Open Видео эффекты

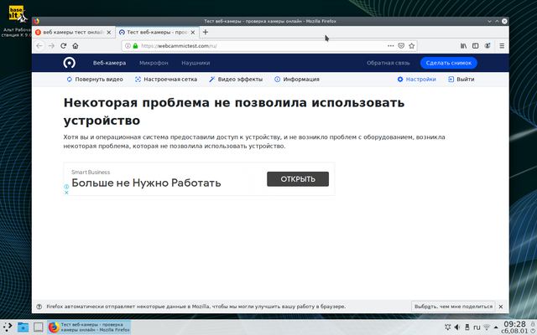pyautogui.click(x=236, y=80)
